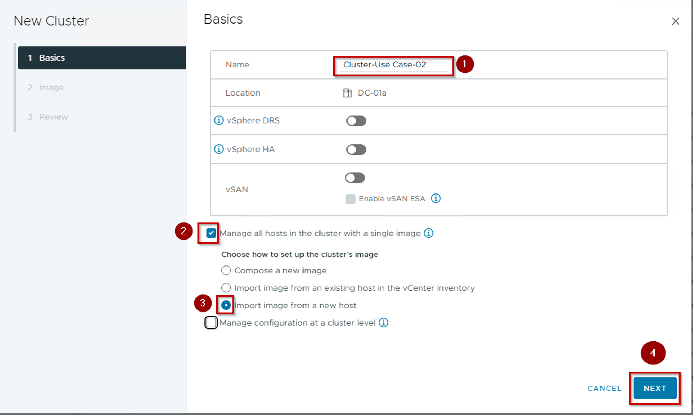693x415 pixels.
Task: Turn on the vSphere HA switch
Action: 356,150
